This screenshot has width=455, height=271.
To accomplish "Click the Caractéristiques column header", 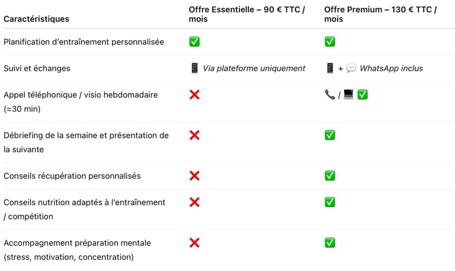I will coord(36,19).
